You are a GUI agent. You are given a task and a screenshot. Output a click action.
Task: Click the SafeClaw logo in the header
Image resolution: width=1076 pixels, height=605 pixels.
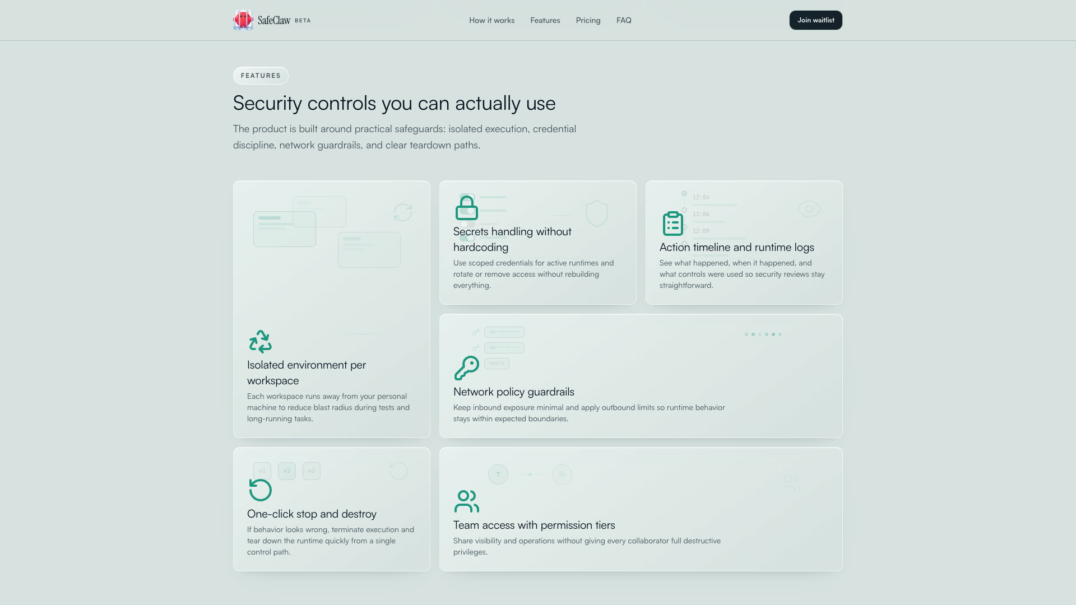pos(271,20)
